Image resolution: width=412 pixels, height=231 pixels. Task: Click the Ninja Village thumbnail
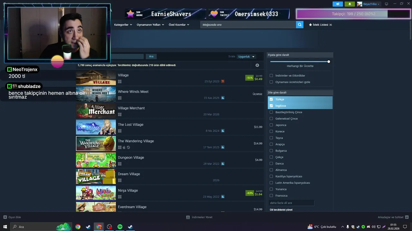click(x=96, y=193)
